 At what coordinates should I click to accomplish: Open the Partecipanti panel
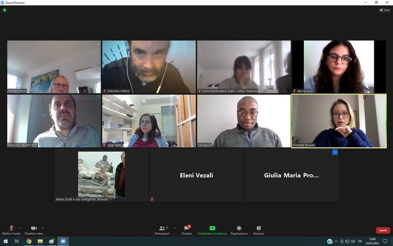click(162, 230)
